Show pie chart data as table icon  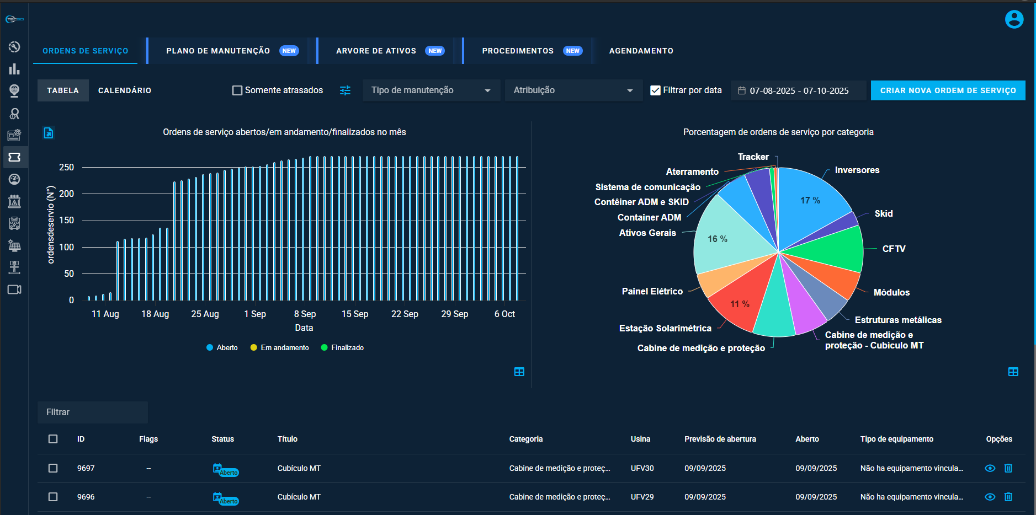(x=1013, y=372)
